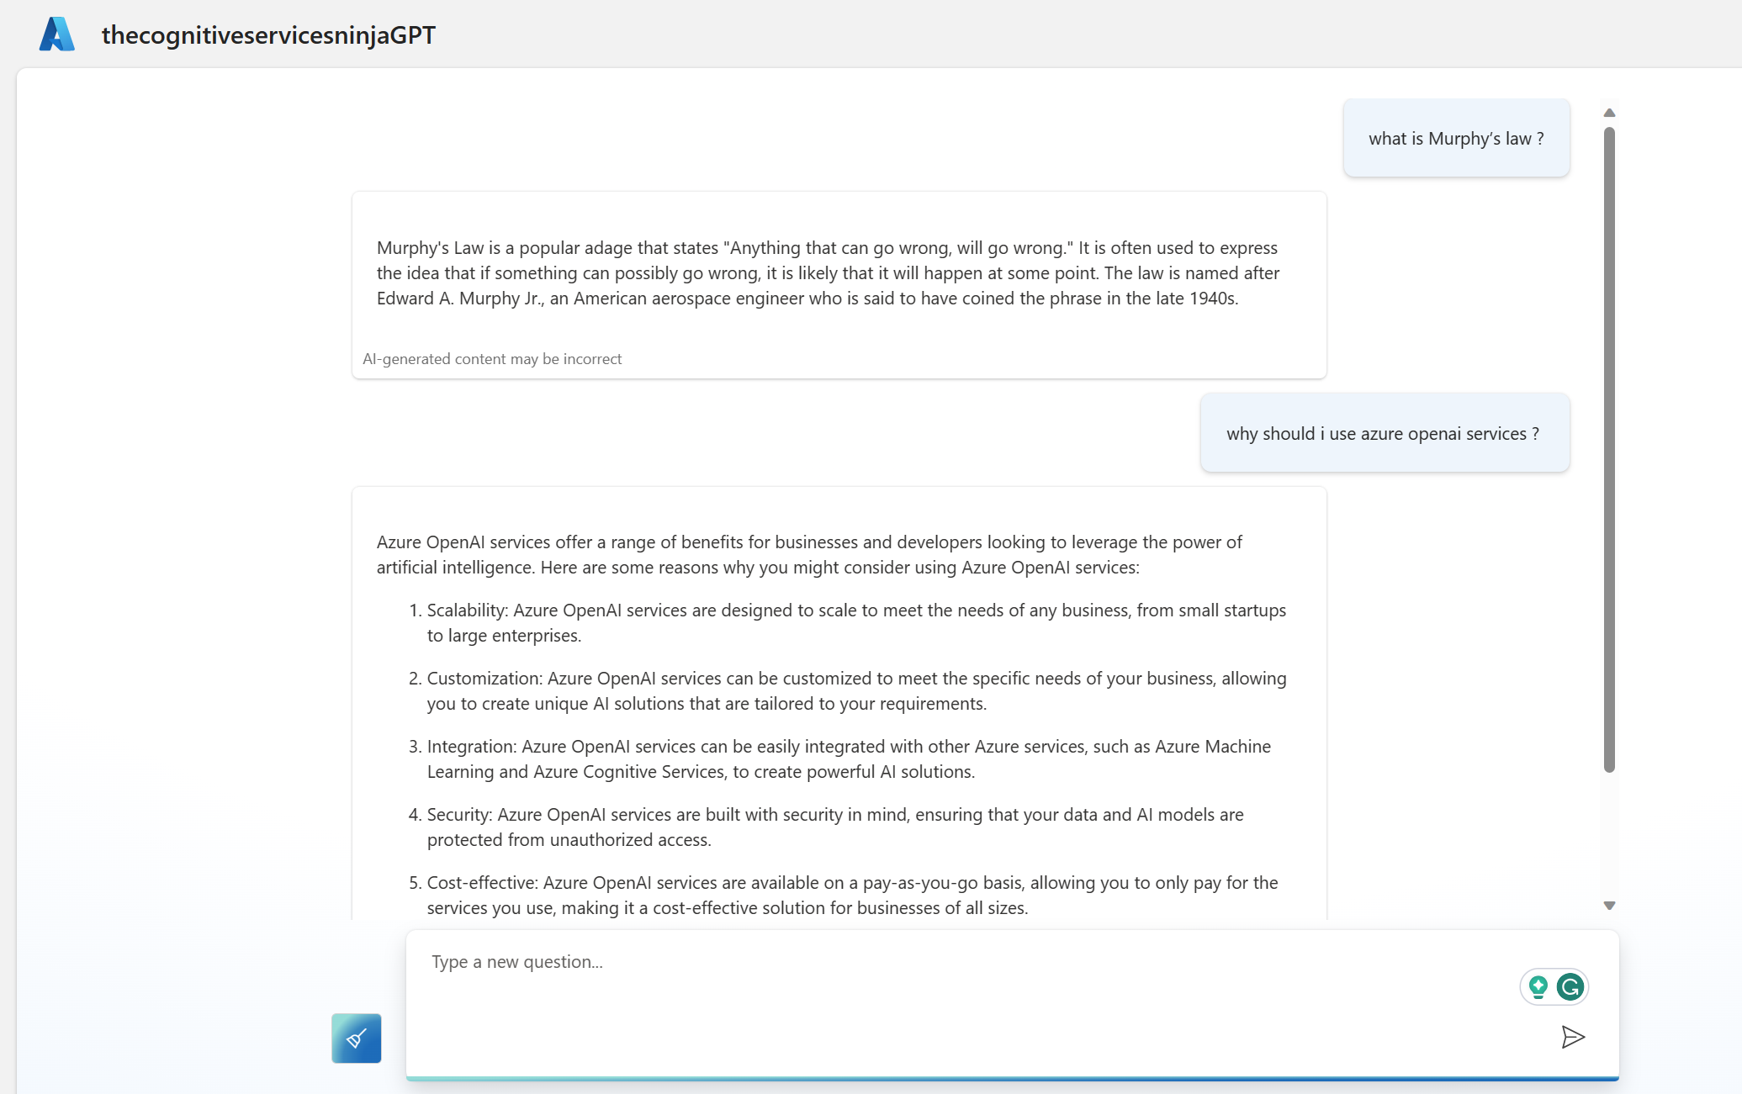Click the scrollbar down arrow
Image resolution: width=1742 pixels, height=1094 pixels.
1609,906
